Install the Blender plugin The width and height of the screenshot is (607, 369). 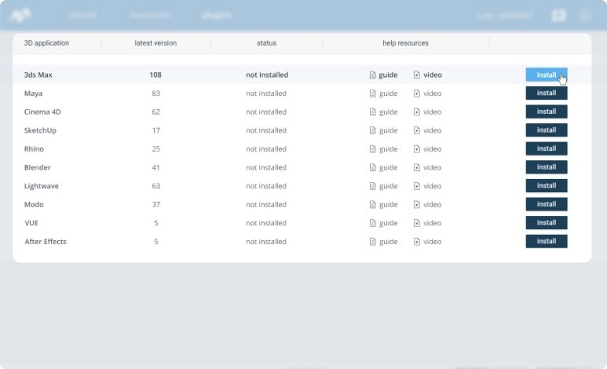click(547, 167)
